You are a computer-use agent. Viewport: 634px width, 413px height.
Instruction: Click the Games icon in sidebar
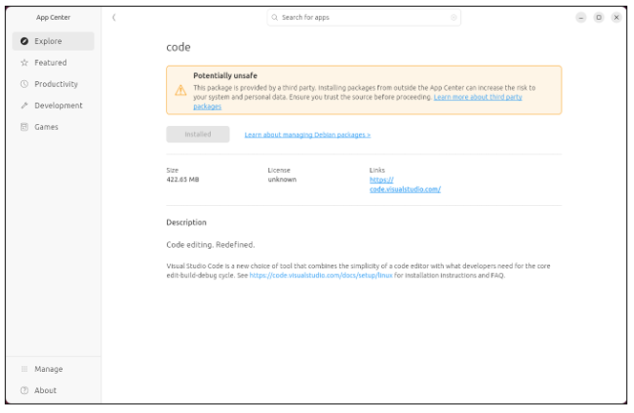(24, 127)
